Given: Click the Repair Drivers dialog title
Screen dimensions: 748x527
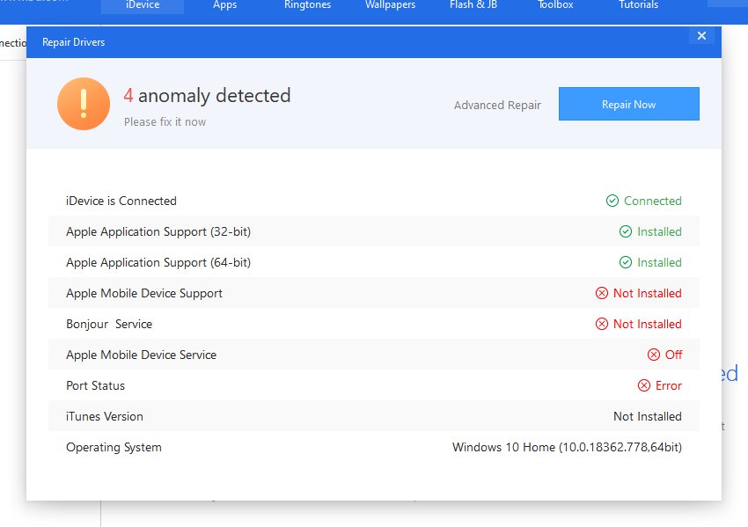Looking at the screenshot, I should point(73,42).
